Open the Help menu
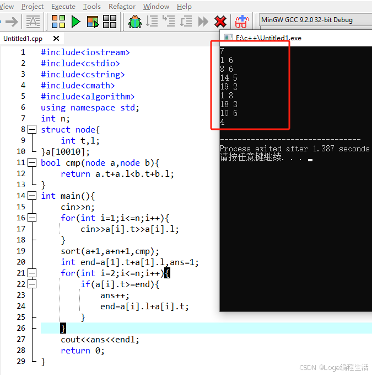Viewport: 372px width, 375px height. click(x=184, y=7)
